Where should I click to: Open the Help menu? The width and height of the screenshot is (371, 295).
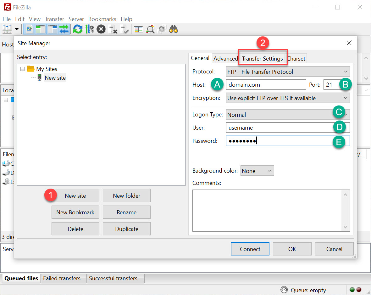[126, 19]
